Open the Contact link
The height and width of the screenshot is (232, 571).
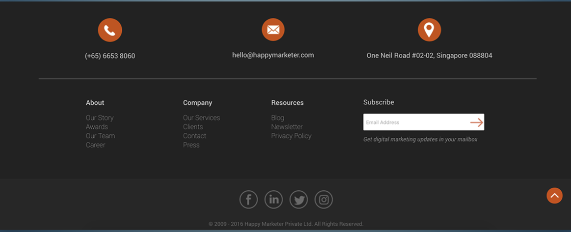(194, 136)
